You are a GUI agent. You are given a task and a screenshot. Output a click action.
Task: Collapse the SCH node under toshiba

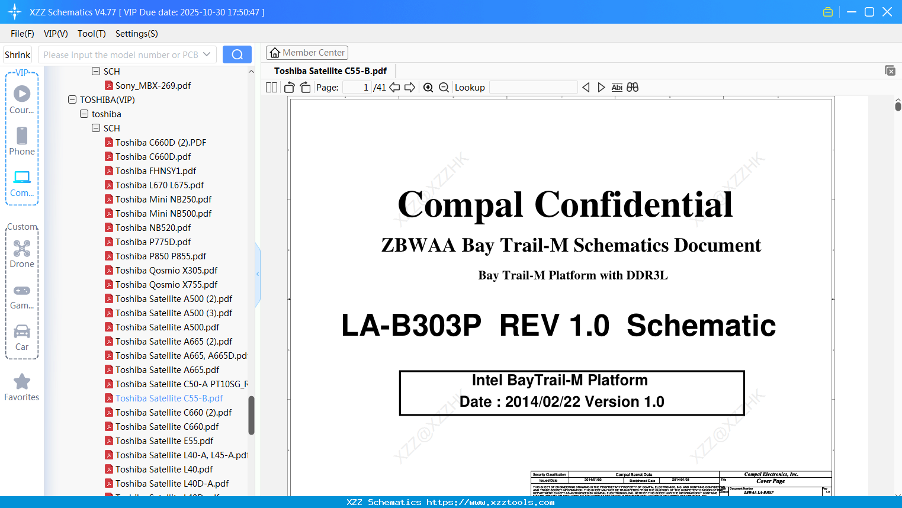[96, 128]
